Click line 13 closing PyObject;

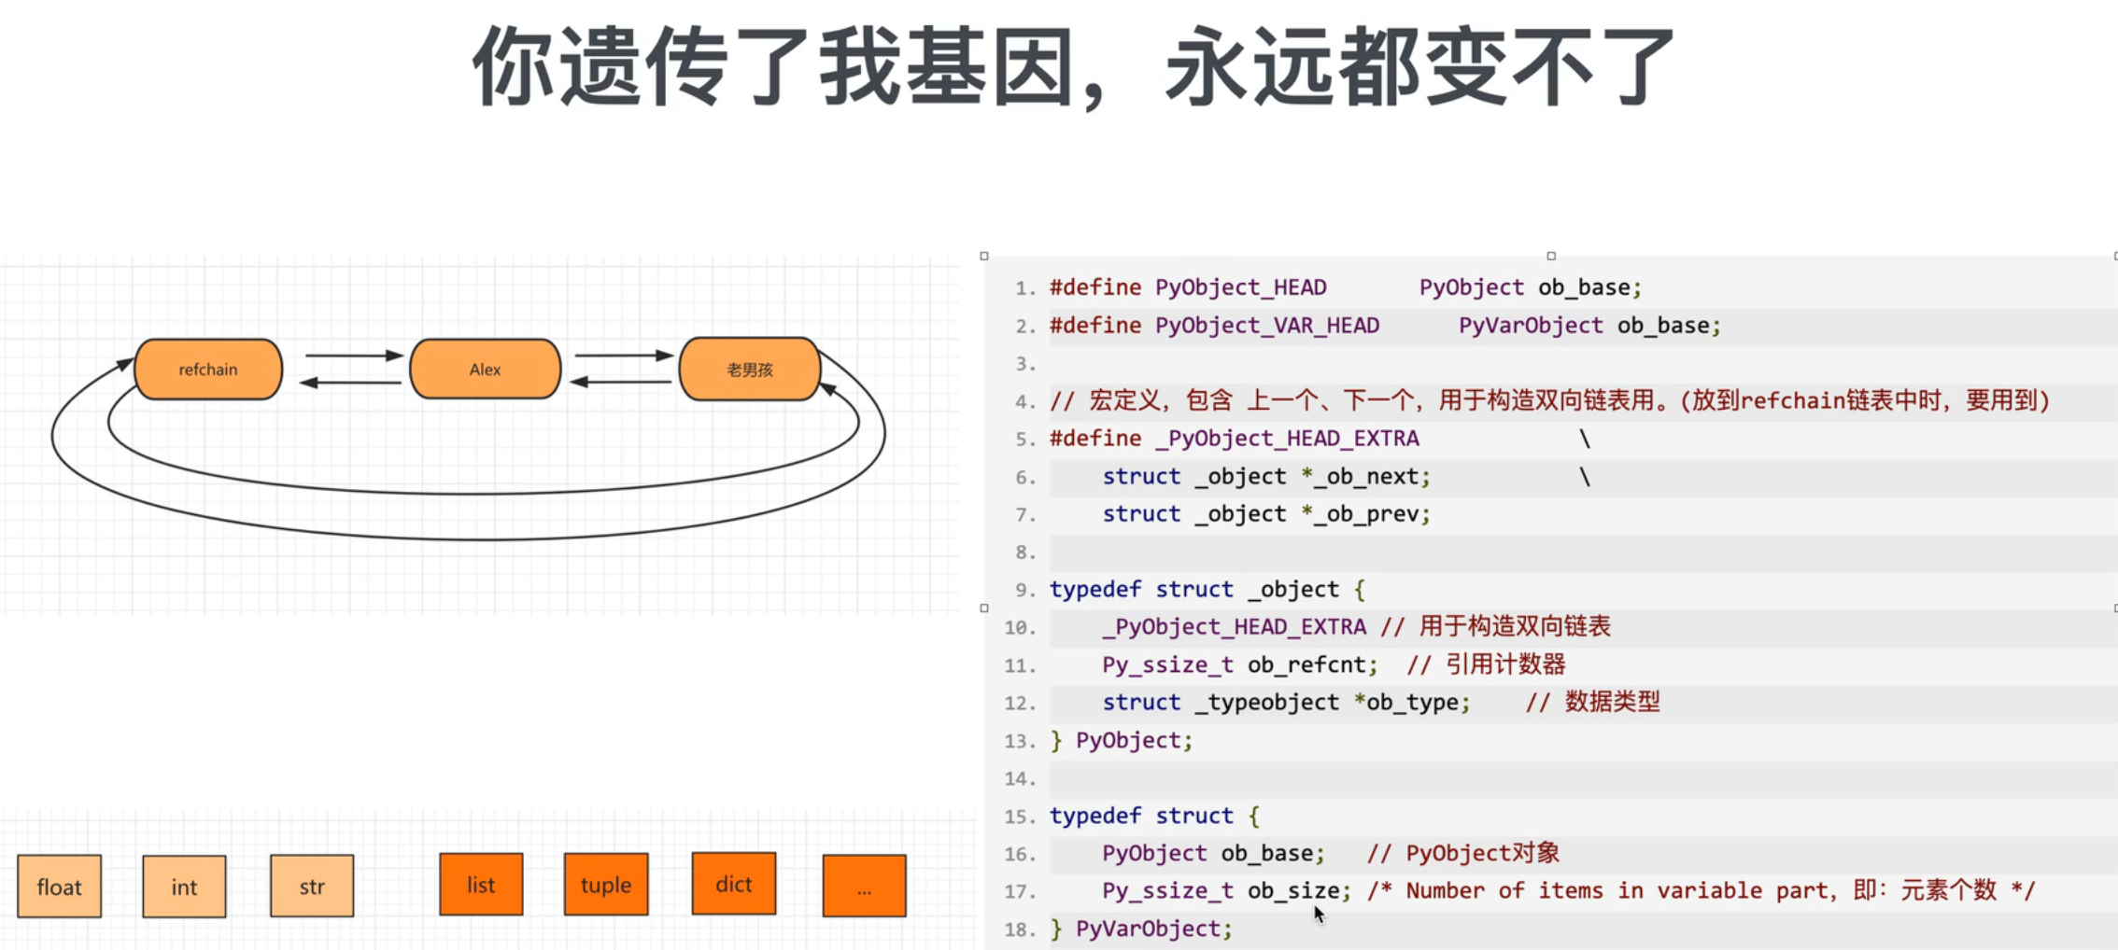pos(1122,741)
